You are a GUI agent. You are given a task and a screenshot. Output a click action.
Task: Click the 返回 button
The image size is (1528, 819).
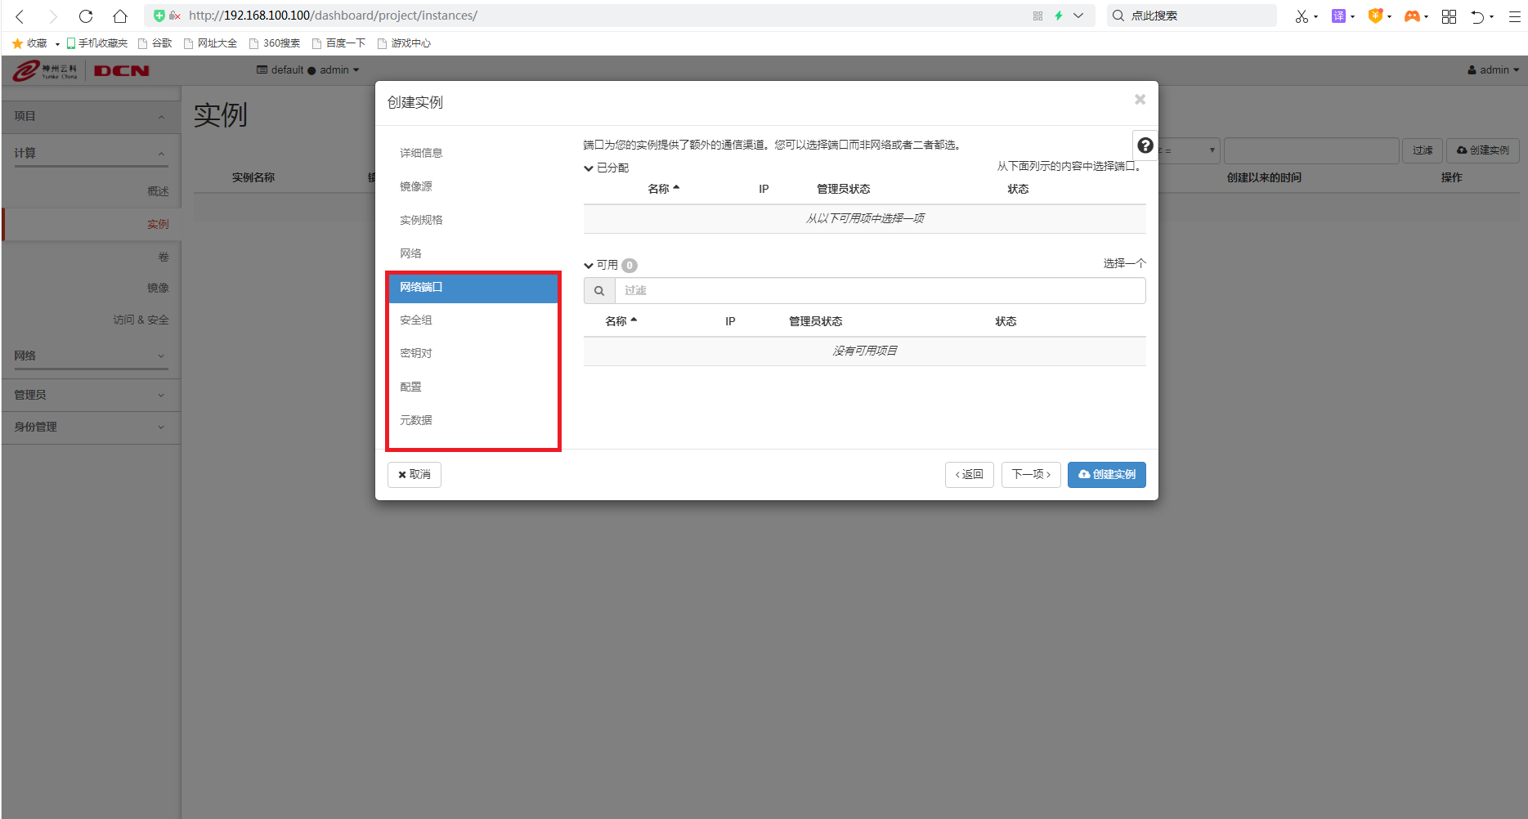coord(970,475)
